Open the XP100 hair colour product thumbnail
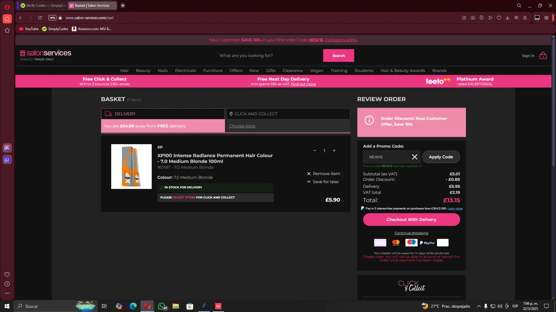The height and width of the screenshot is (312, 556). tap(131, 166)
